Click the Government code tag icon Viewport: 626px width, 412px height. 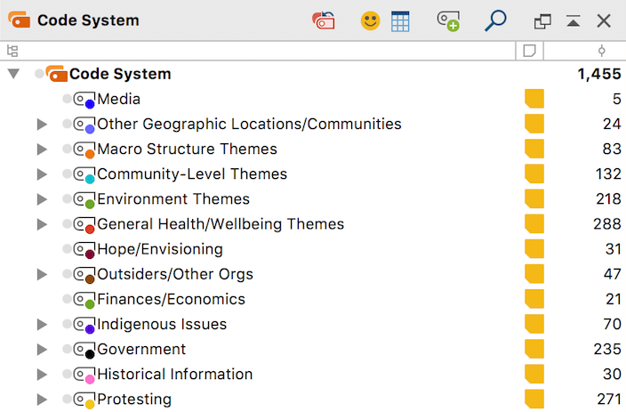coord(84,350)
